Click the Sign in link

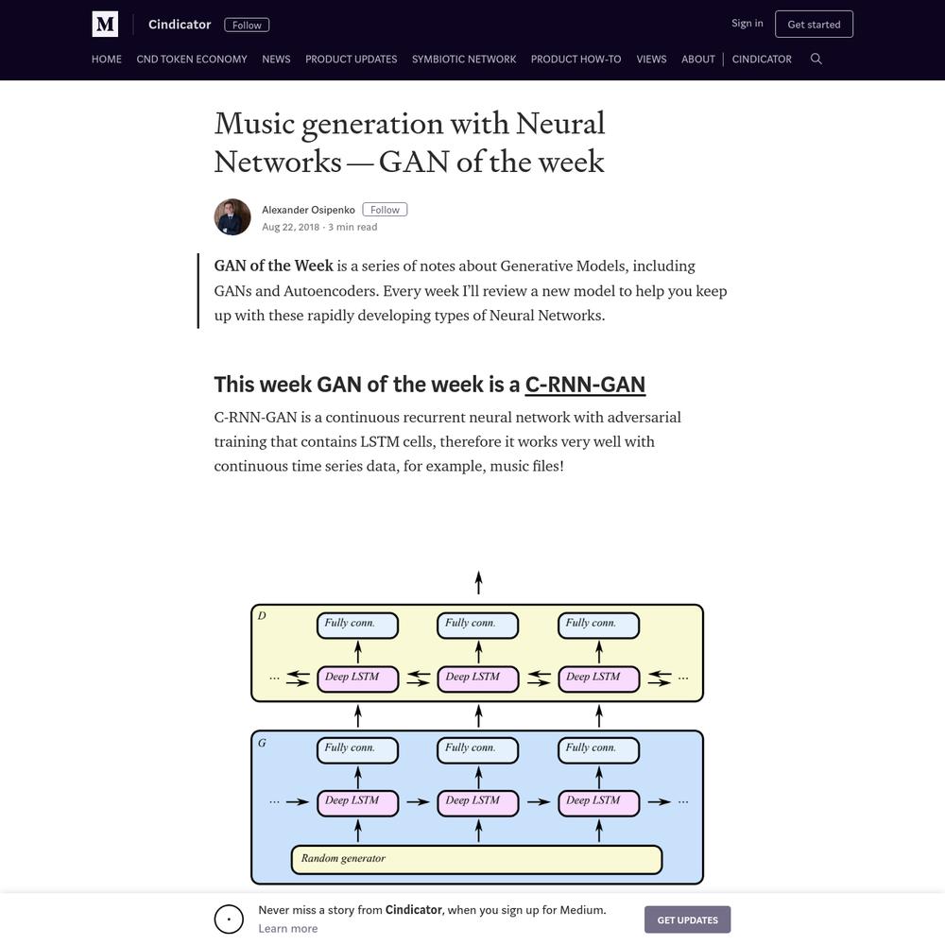(x=747, y=23)
